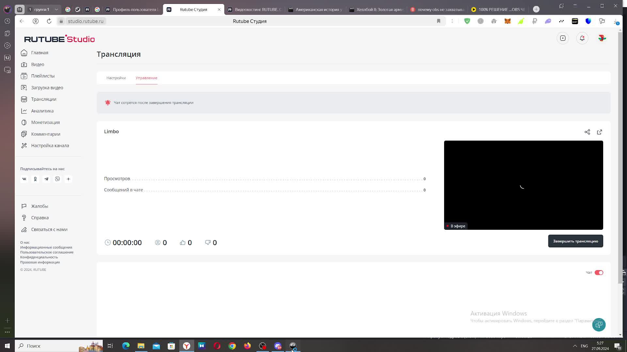Click the share stream icon
The height and width of the screenshot is (352, 627).
(587, 132)
